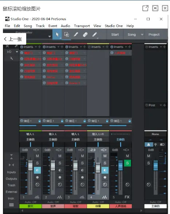Screen dimensions: 170x214
Task: Expand main channel Inserts dropdown arrow
Action: point(161,47)
